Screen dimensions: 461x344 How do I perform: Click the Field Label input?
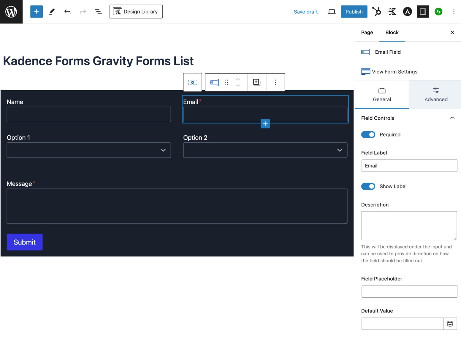pos(409,166)
